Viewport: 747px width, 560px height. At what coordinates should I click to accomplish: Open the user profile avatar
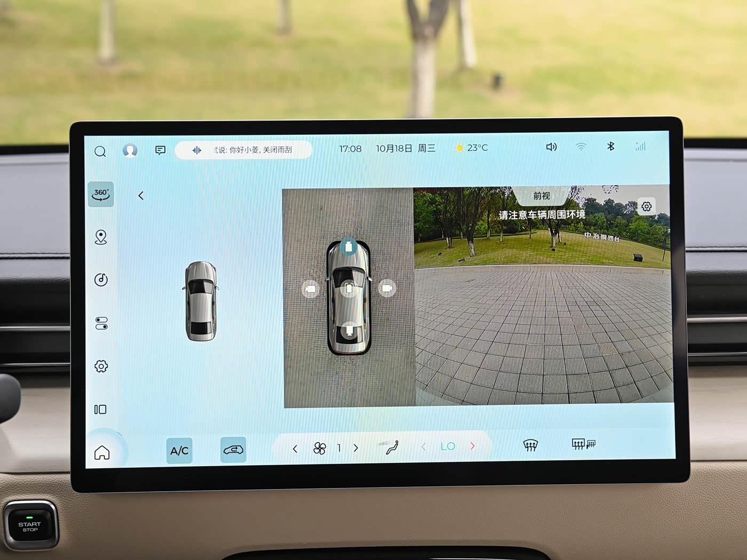[x=130, y=150]
